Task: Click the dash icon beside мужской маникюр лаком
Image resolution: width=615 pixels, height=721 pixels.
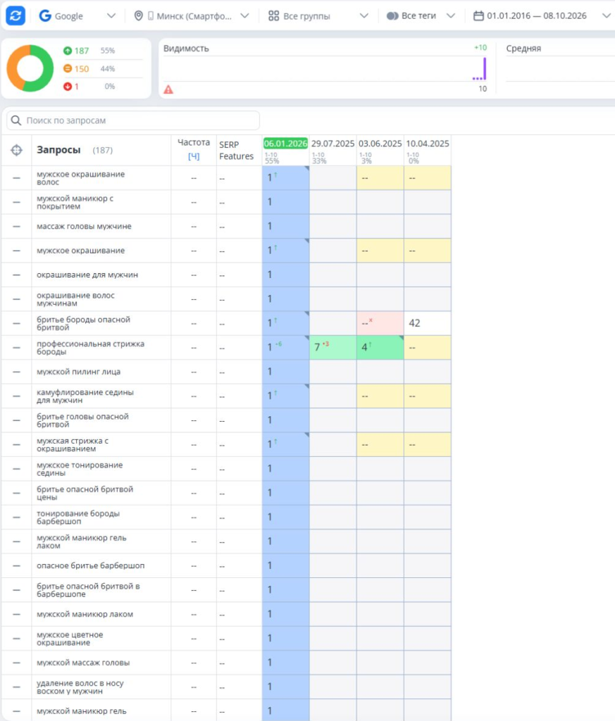Action: coord(17,614)
